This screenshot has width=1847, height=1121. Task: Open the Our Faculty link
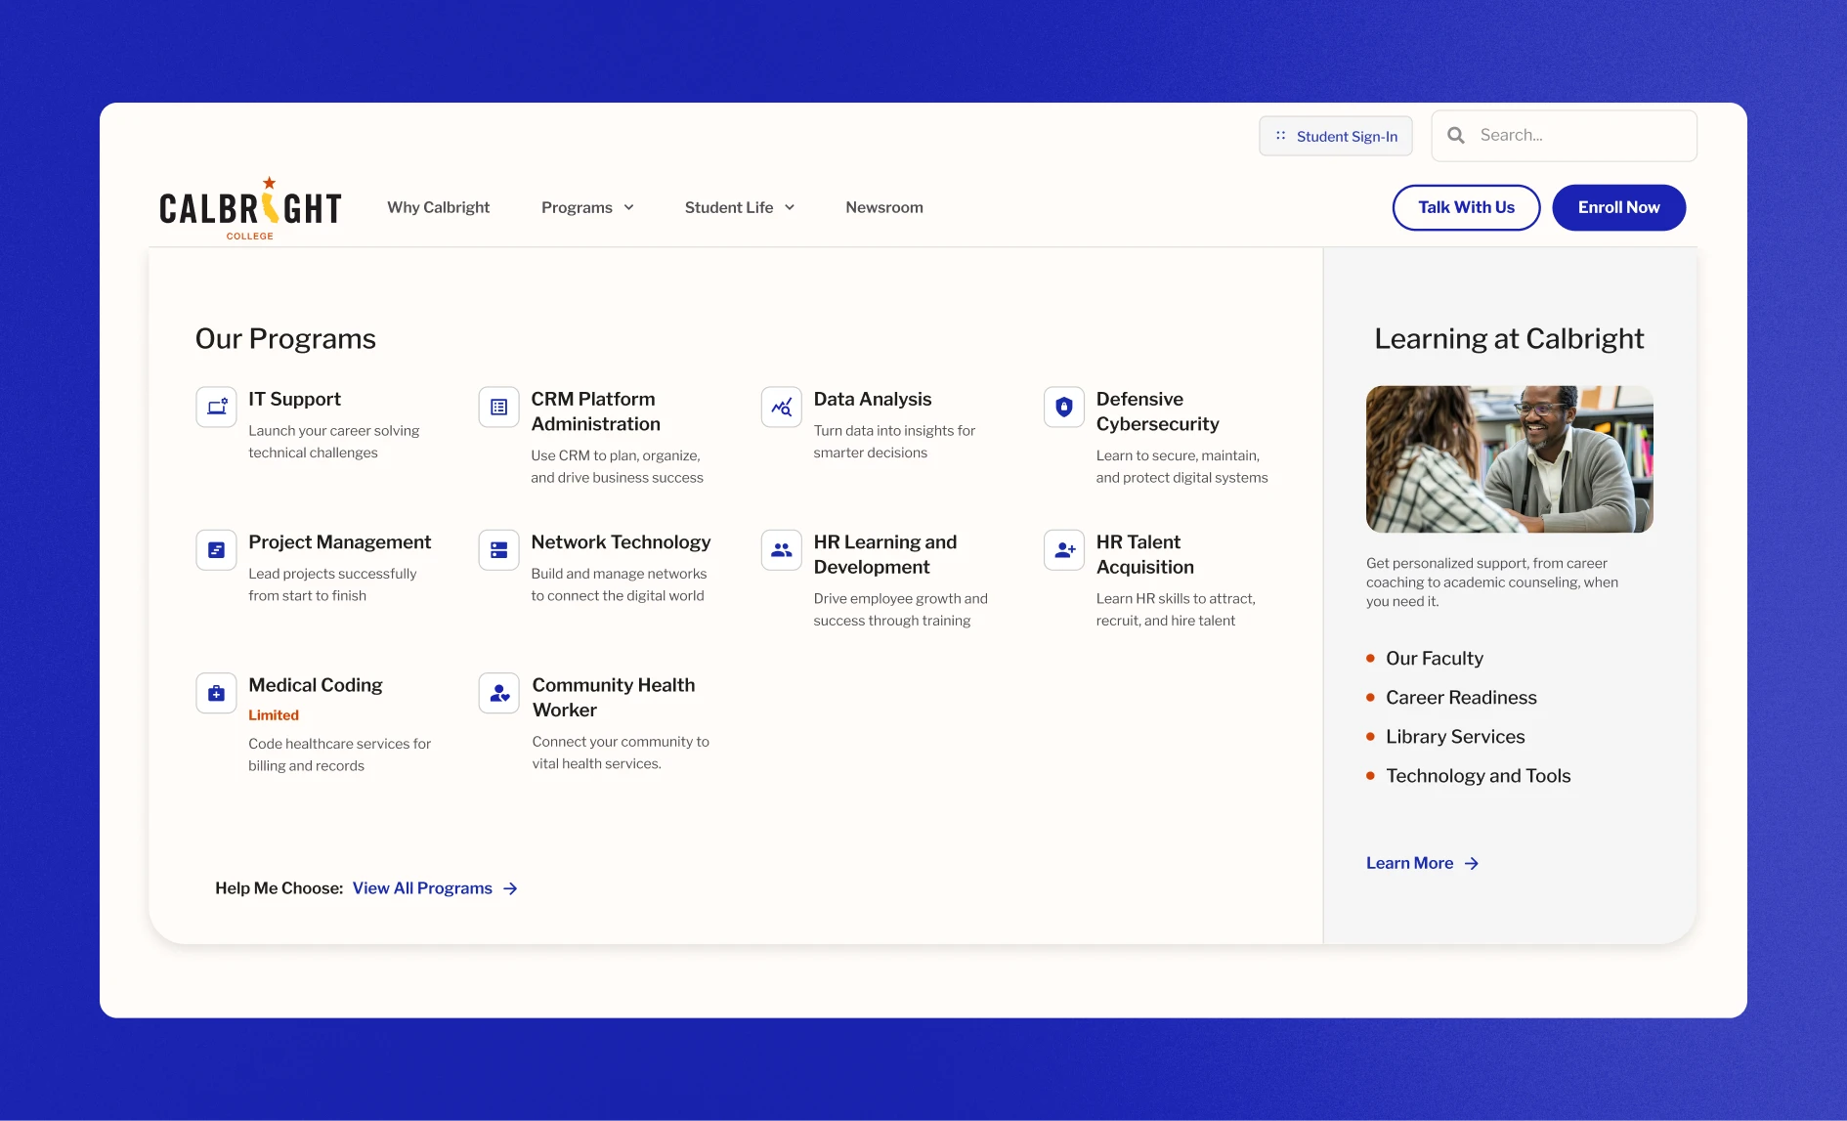(x=1435, y=659)
